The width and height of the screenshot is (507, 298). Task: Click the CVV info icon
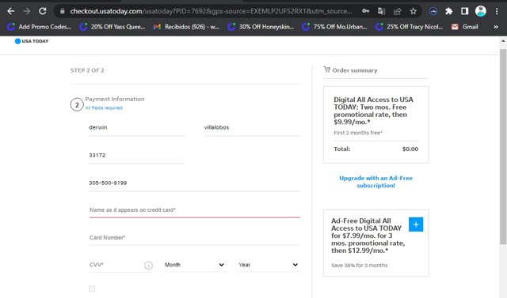coord(148,266)
